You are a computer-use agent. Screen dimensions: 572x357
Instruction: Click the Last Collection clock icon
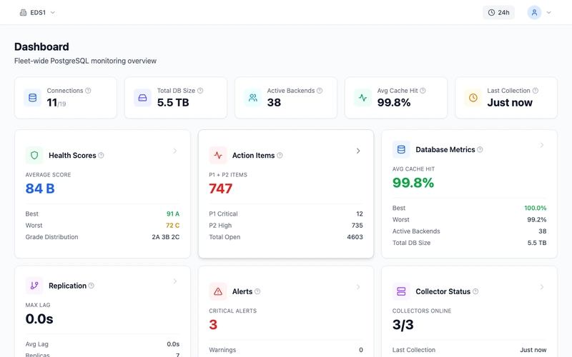pyautogui.click(x=473, y=98)
